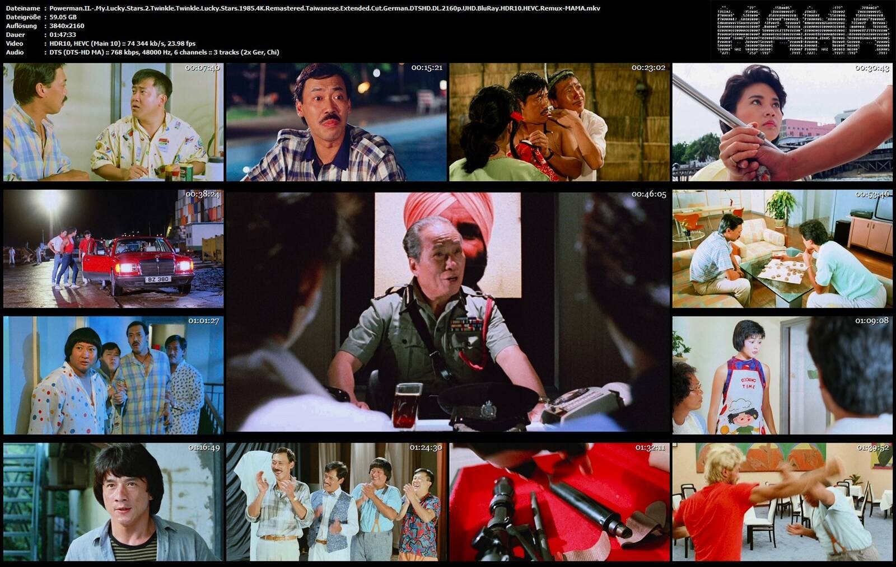The width and height of the screenshot is (896, 567).
Task: Open the thumbnail of men playing a board game
Action: (782, 249)
